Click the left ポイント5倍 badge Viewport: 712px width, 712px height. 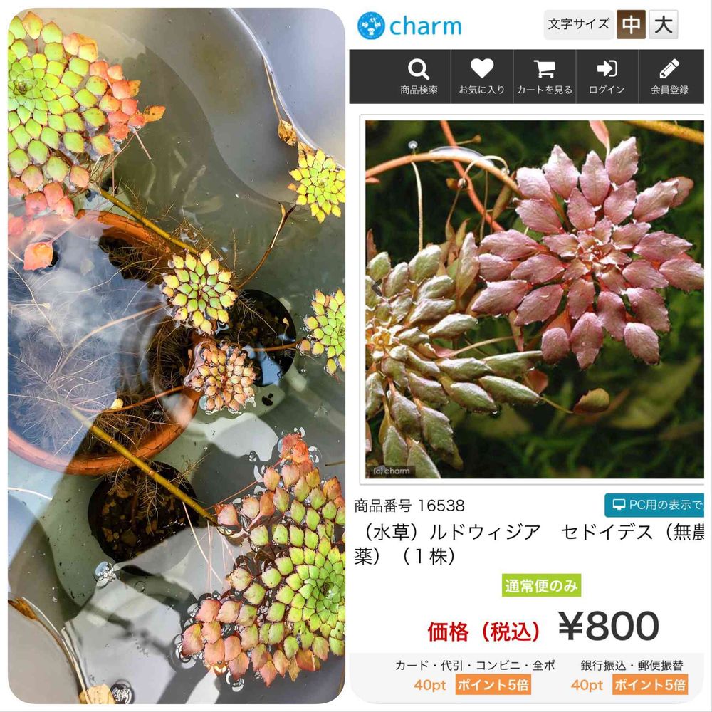click(493, 684)
